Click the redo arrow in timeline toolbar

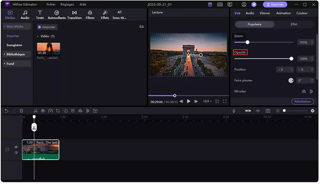[14, 111]
